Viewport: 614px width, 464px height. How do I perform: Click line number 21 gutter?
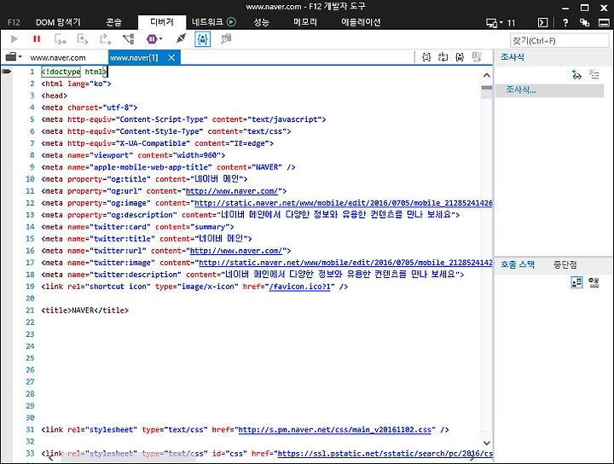click(30, 310)
